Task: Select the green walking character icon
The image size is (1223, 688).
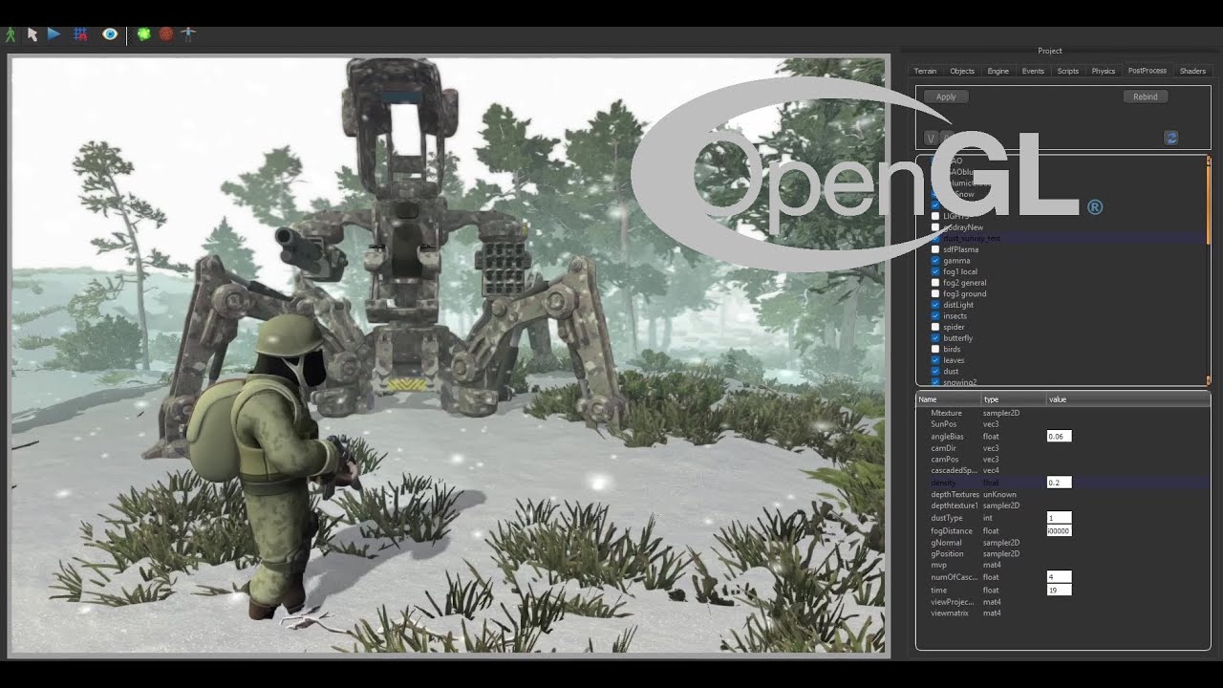Action: coord(11,34)
